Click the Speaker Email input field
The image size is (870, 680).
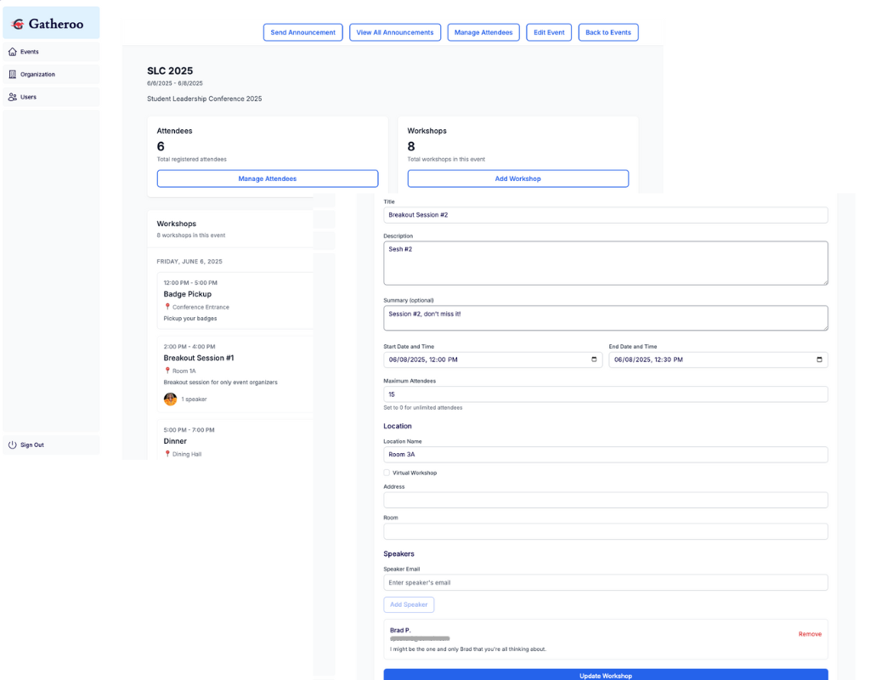(605, 582)
